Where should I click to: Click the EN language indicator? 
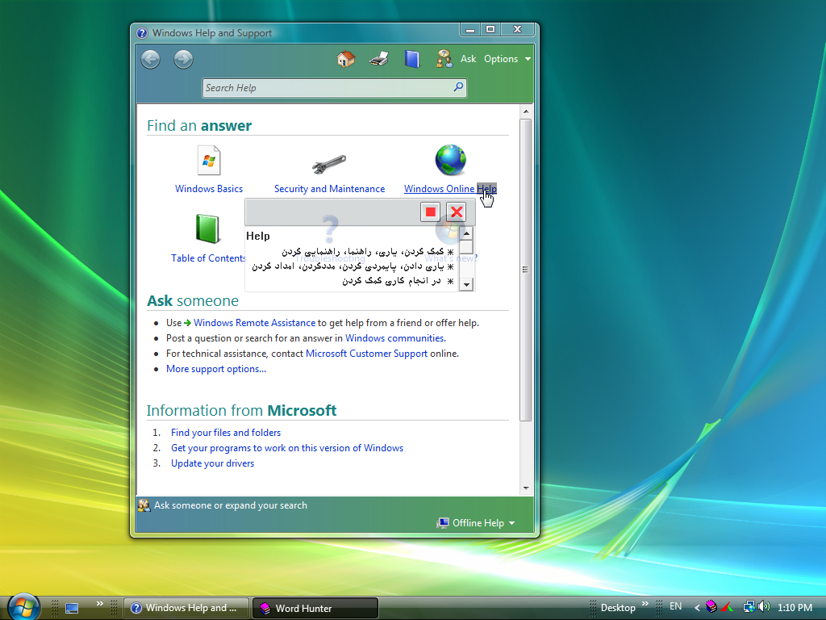[x=675, y=606]
